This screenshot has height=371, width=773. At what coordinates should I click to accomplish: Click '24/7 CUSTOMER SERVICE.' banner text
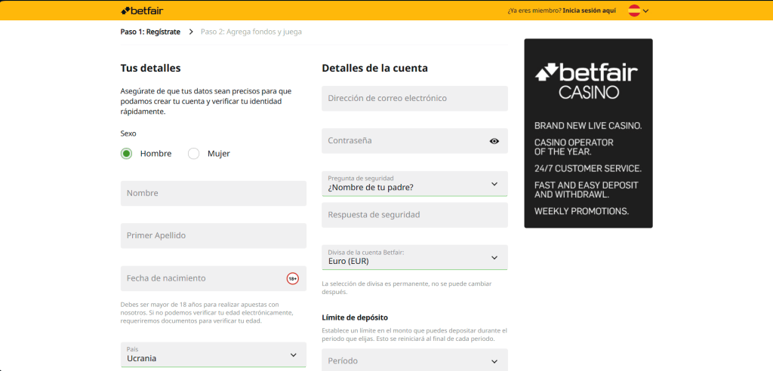(588, 169)
